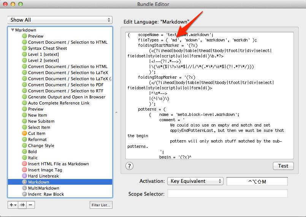Click inside the language grammar text editor
Image resolution: width=306 pixels, height=217 pixels.
(x=209, y=95)
